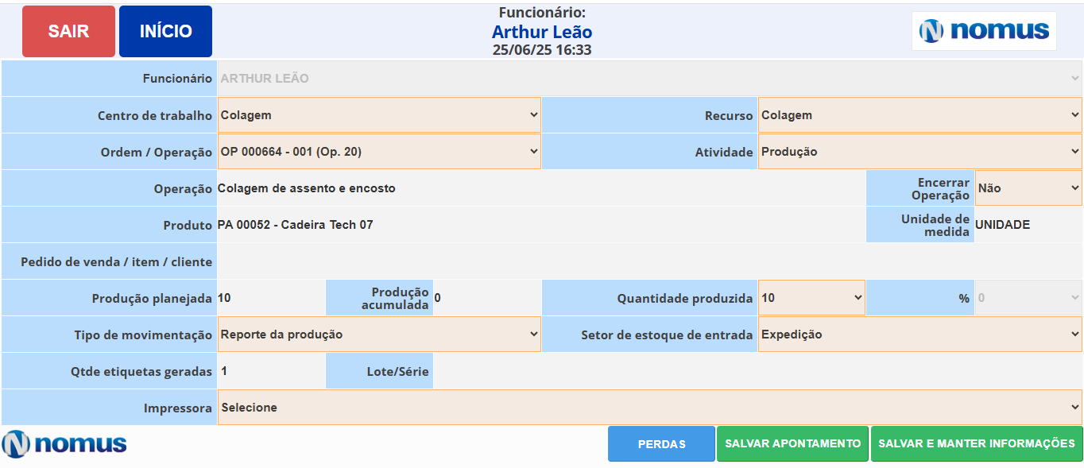Click the PERDAS button
The image size is (1084, 468).
click(661, 443)
